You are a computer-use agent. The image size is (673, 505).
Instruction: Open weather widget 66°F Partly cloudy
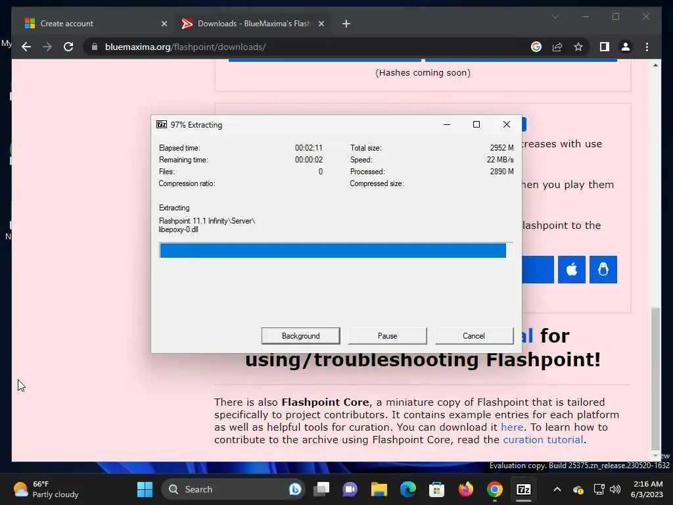tap(47, 489)
